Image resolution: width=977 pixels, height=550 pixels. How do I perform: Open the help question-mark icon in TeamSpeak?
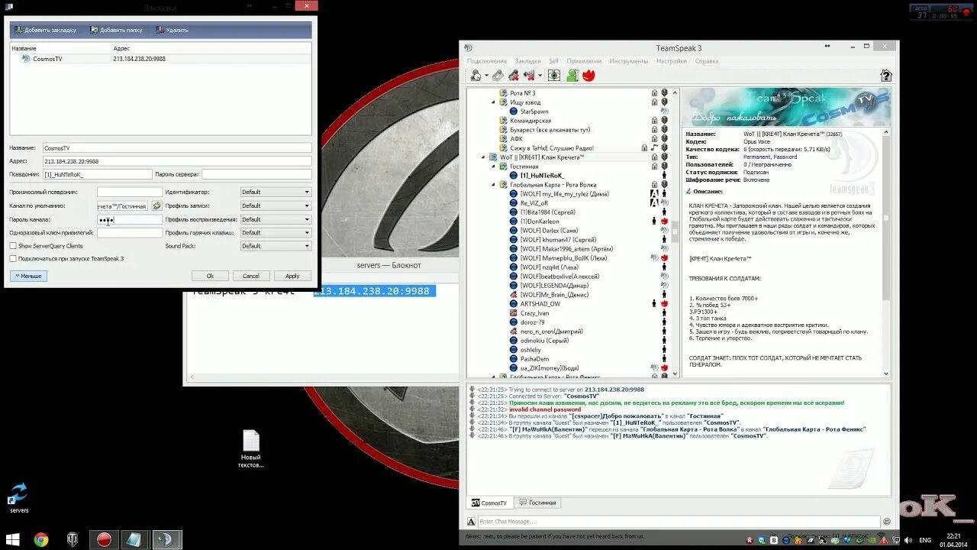click(885, 75)
